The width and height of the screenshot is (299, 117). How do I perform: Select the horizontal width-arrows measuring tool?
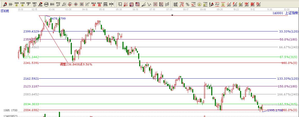point(111,4)
